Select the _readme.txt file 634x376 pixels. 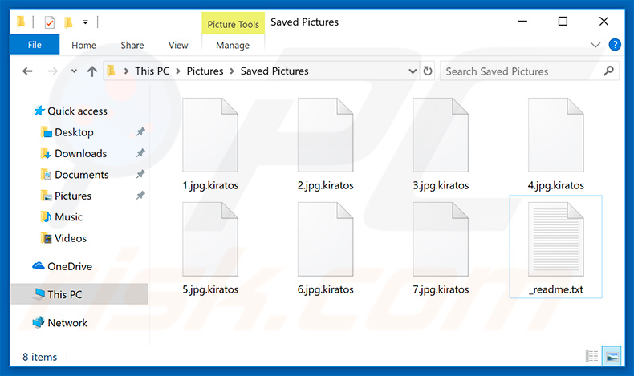(555, 245)
